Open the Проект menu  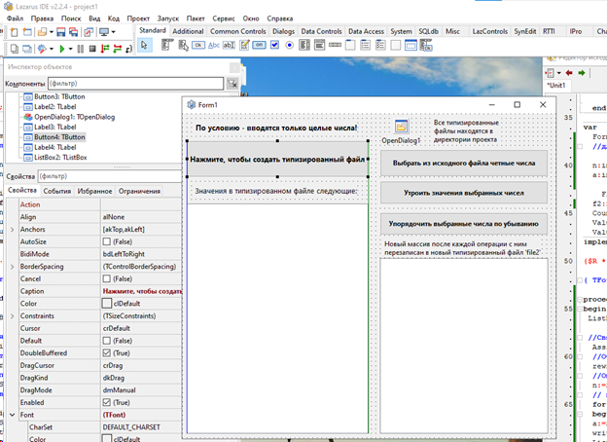point(138,18)
